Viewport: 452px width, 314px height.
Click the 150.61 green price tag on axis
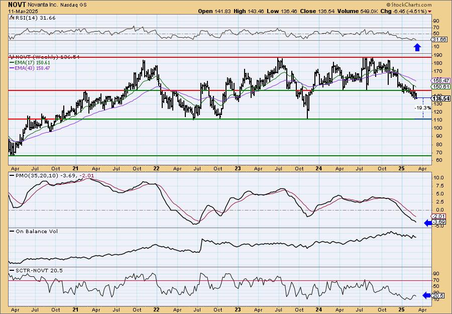[x=441, y=86]
